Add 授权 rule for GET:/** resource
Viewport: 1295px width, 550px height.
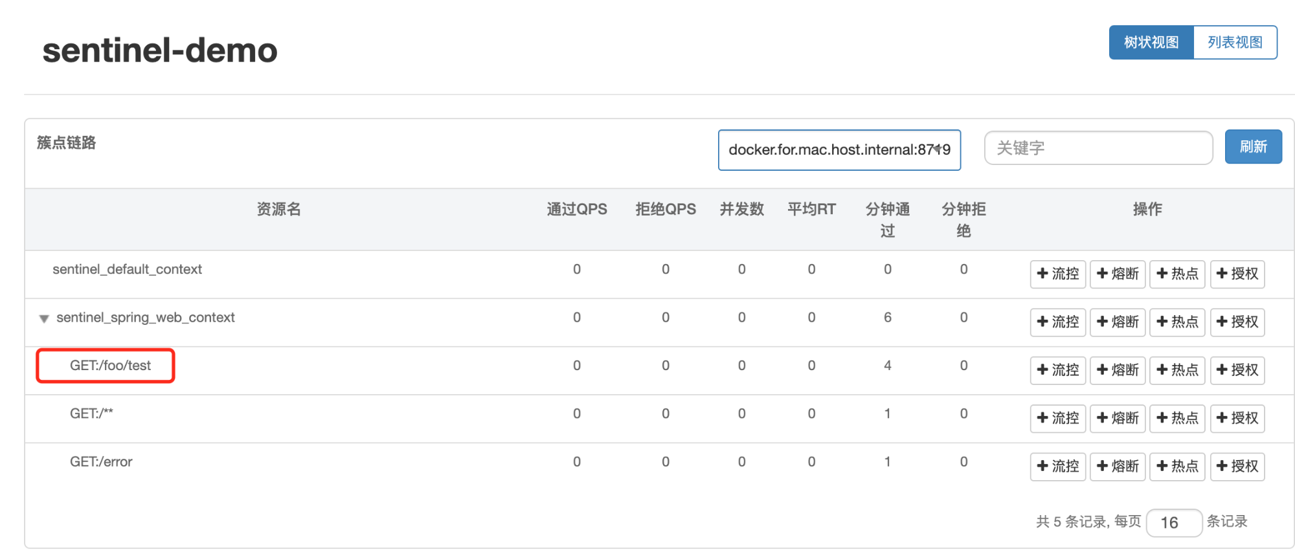point(1237,418)
